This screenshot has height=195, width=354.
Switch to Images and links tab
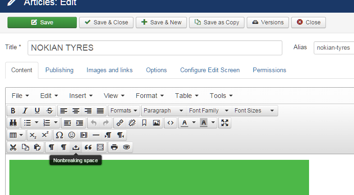point(110,70)
